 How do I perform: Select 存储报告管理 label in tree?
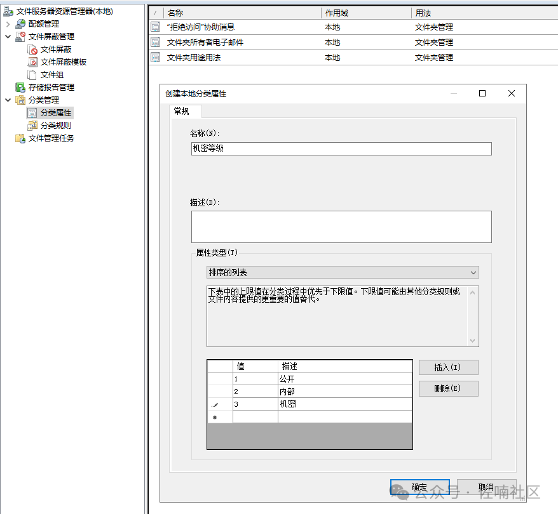click(51, 88)
